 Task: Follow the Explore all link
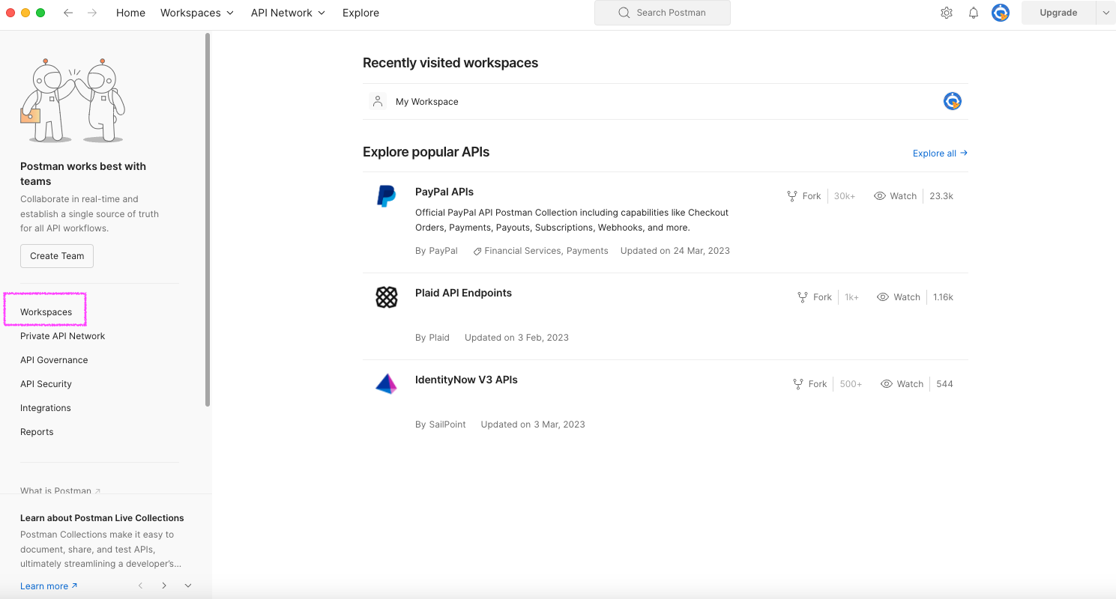[x=940, y=153]
